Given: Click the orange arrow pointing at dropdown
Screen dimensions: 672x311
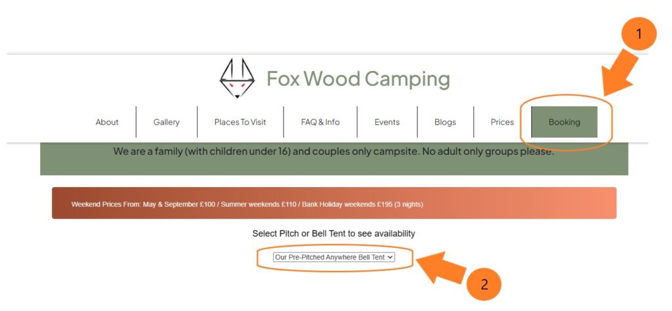Looking at the screenshot, I should pos(440,268).
